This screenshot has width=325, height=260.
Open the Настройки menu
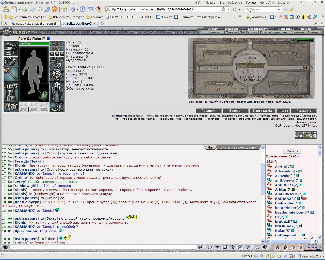(267, 3)
